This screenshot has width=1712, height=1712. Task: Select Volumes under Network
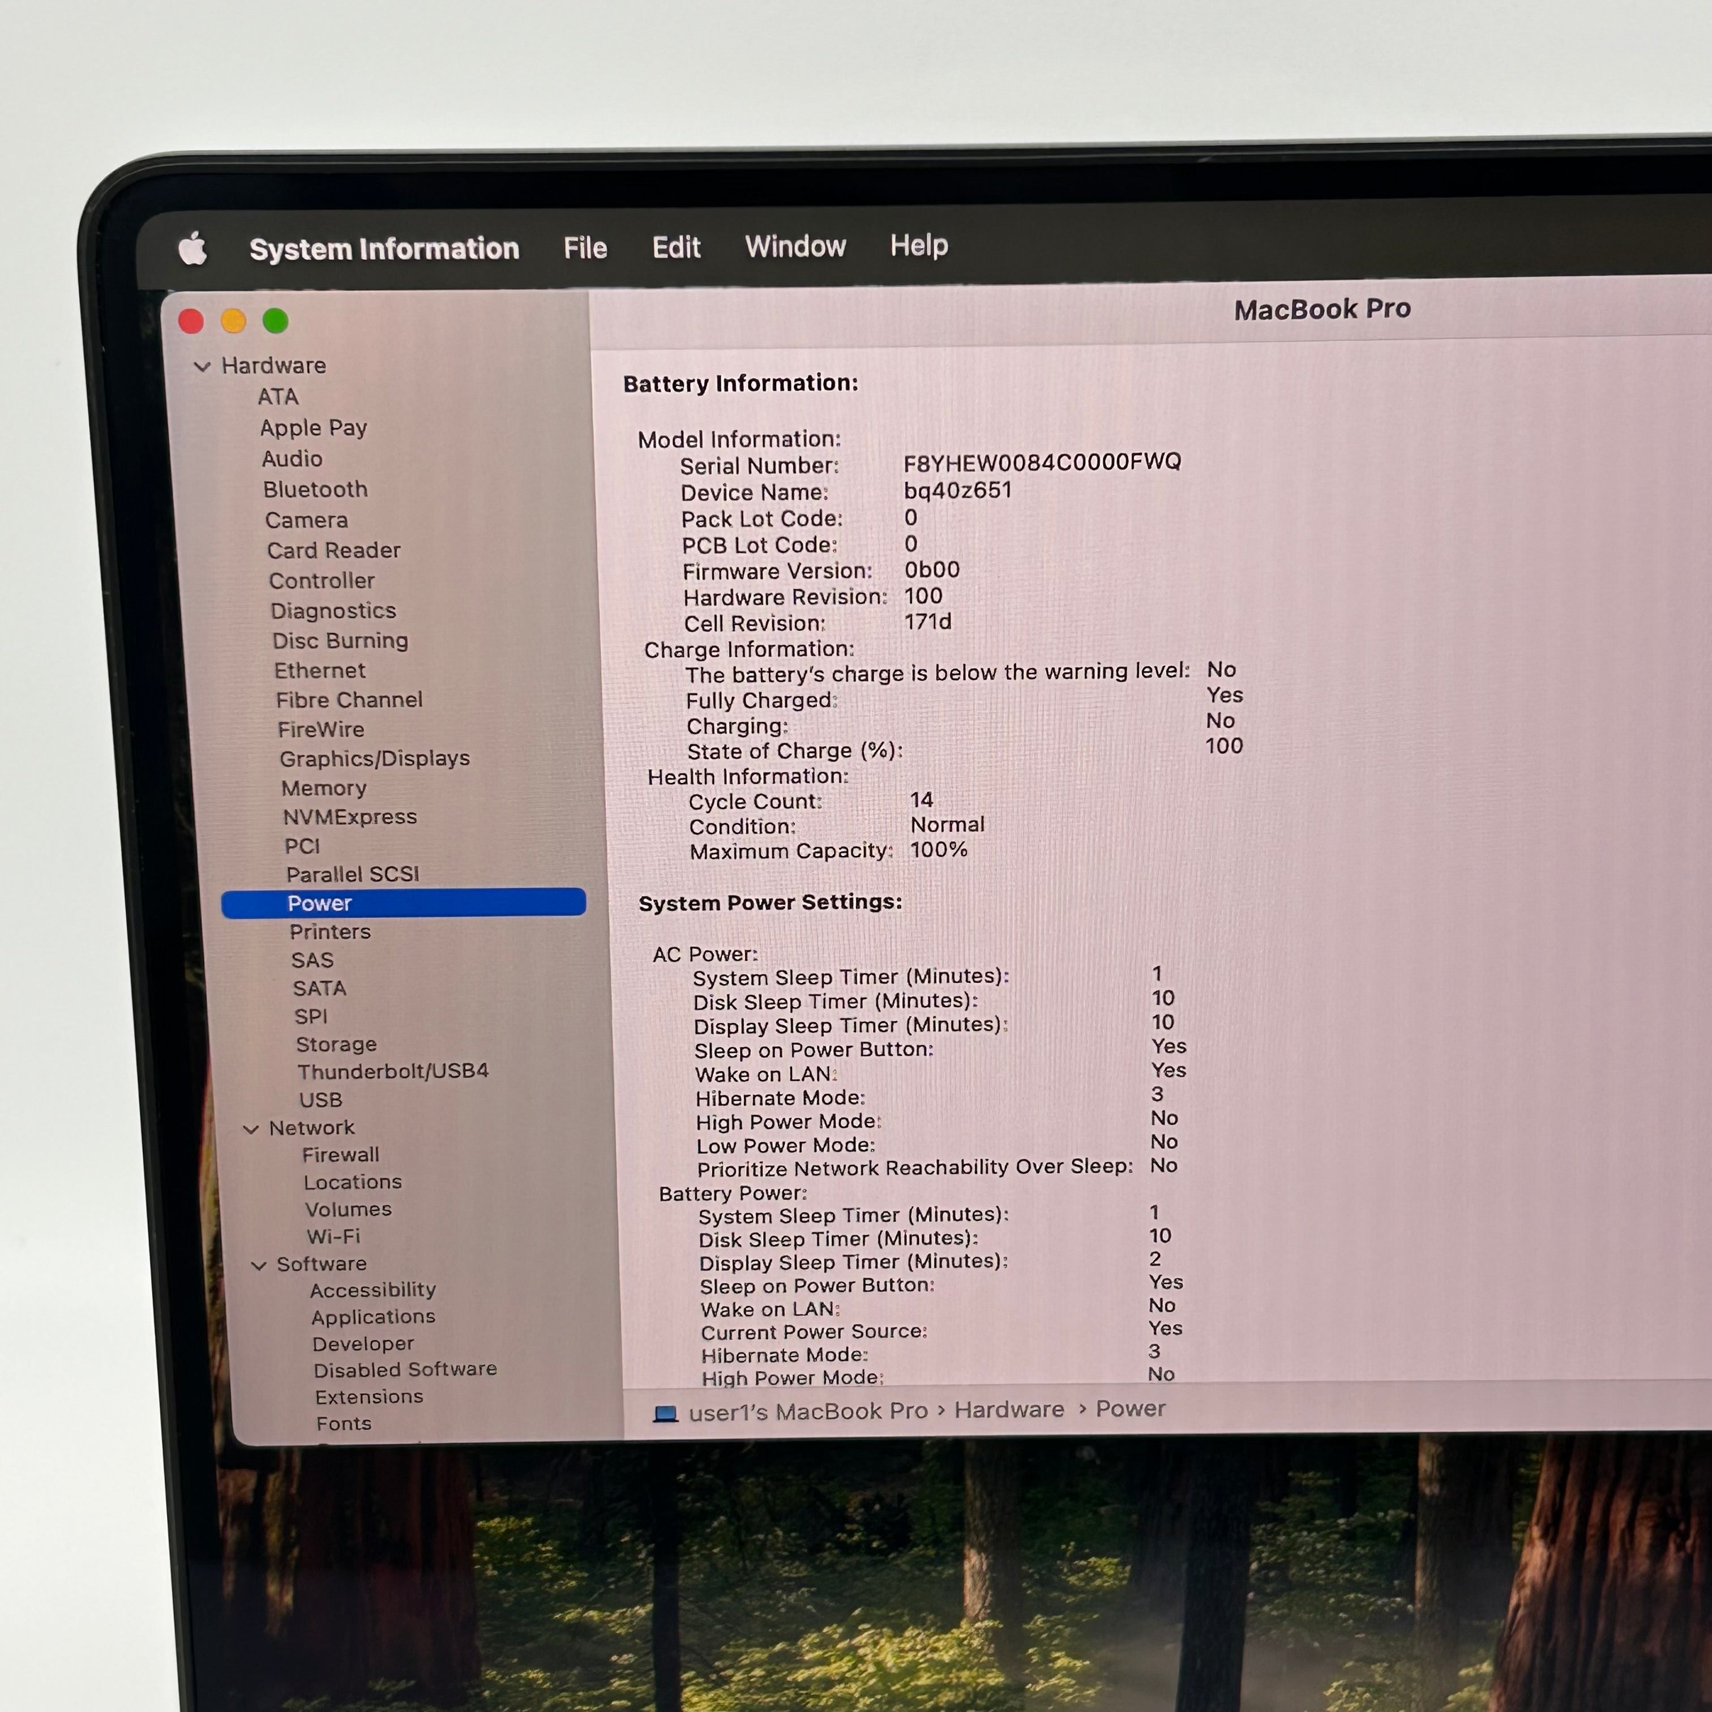[348, 1210]
